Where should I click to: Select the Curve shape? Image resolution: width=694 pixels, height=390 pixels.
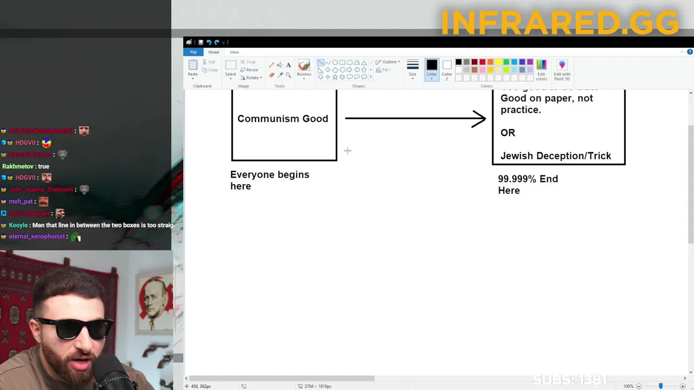[328, 62]
